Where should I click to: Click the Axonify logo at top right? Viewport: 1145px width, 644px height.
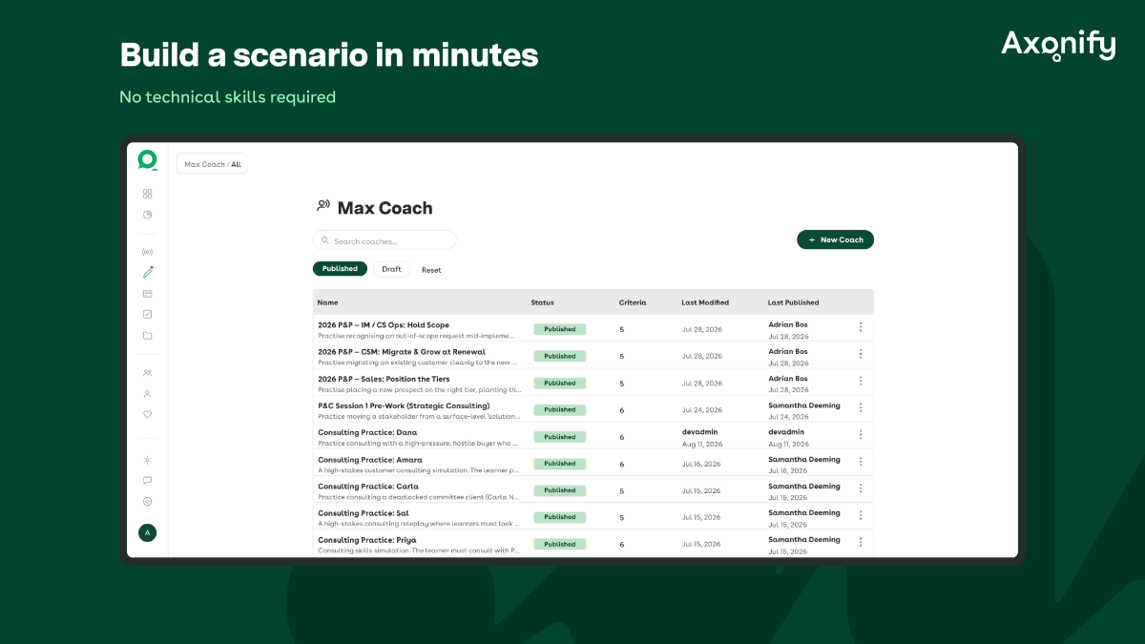coord(1058,45)
